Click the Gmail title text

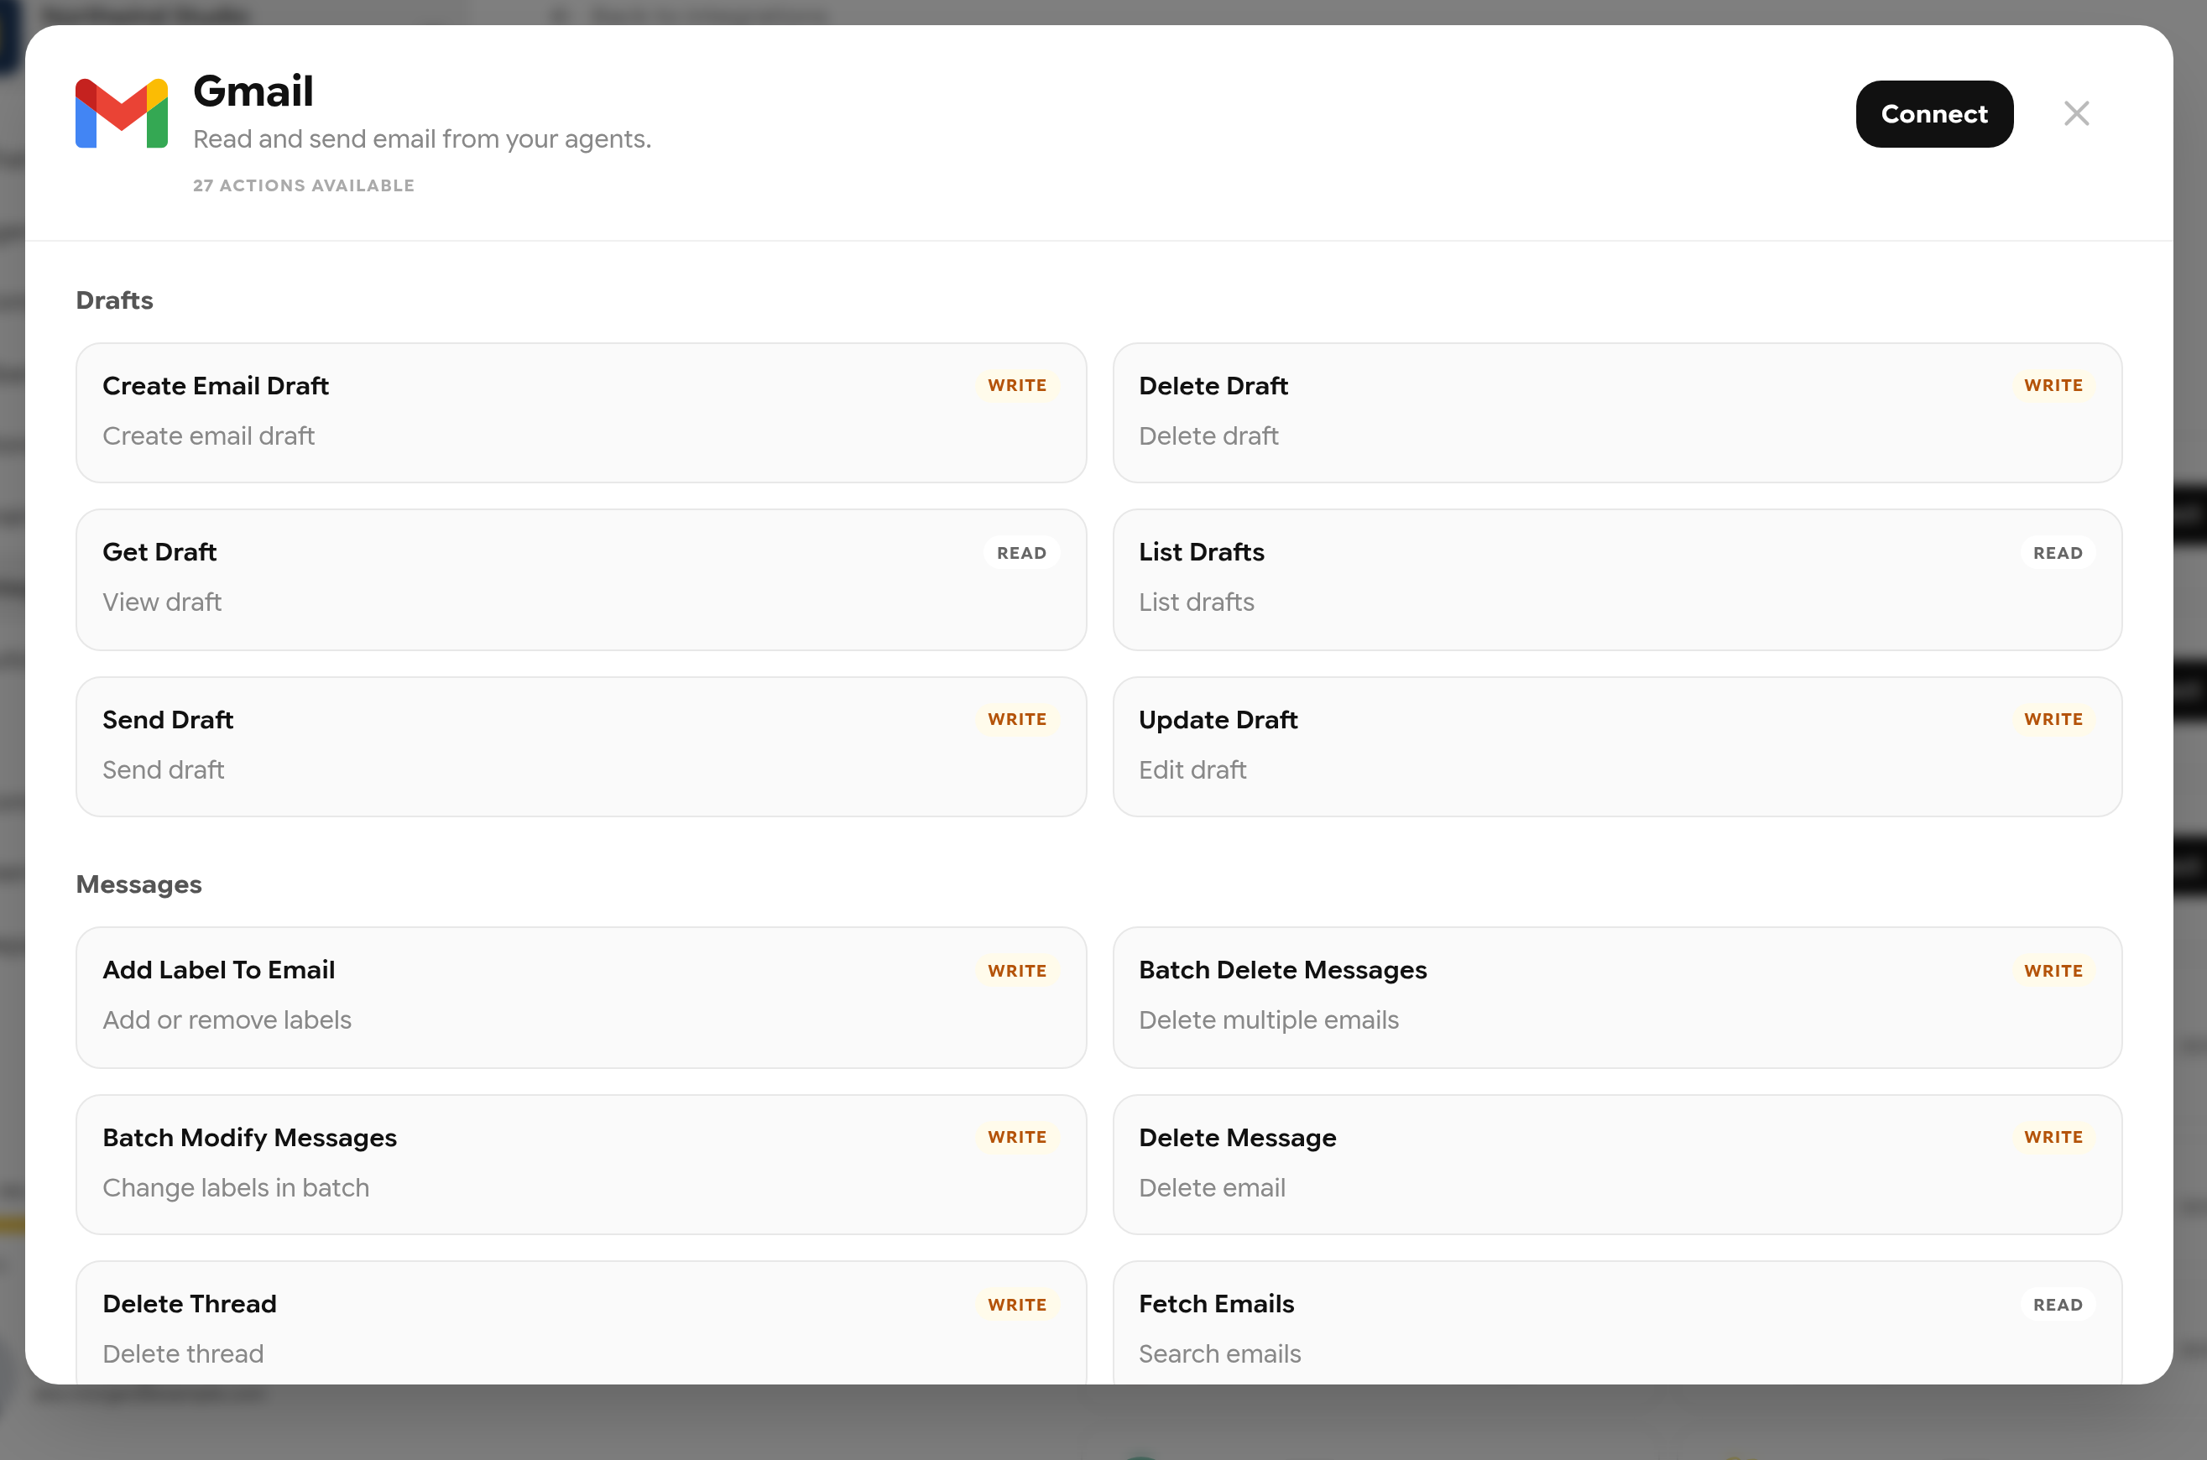point(253,91)
